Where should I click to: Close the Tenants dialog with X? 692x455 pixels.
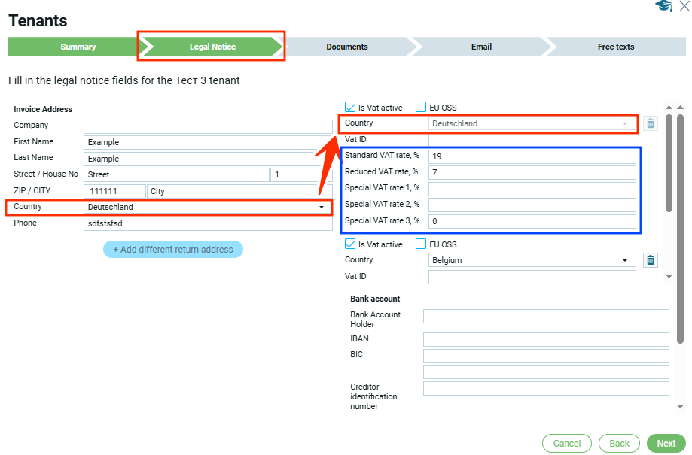(x=684, y=7)
